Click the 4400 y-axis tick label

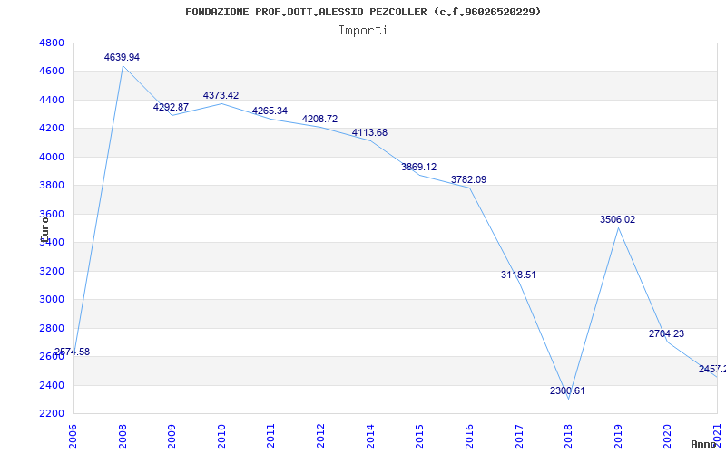point(52,101)
